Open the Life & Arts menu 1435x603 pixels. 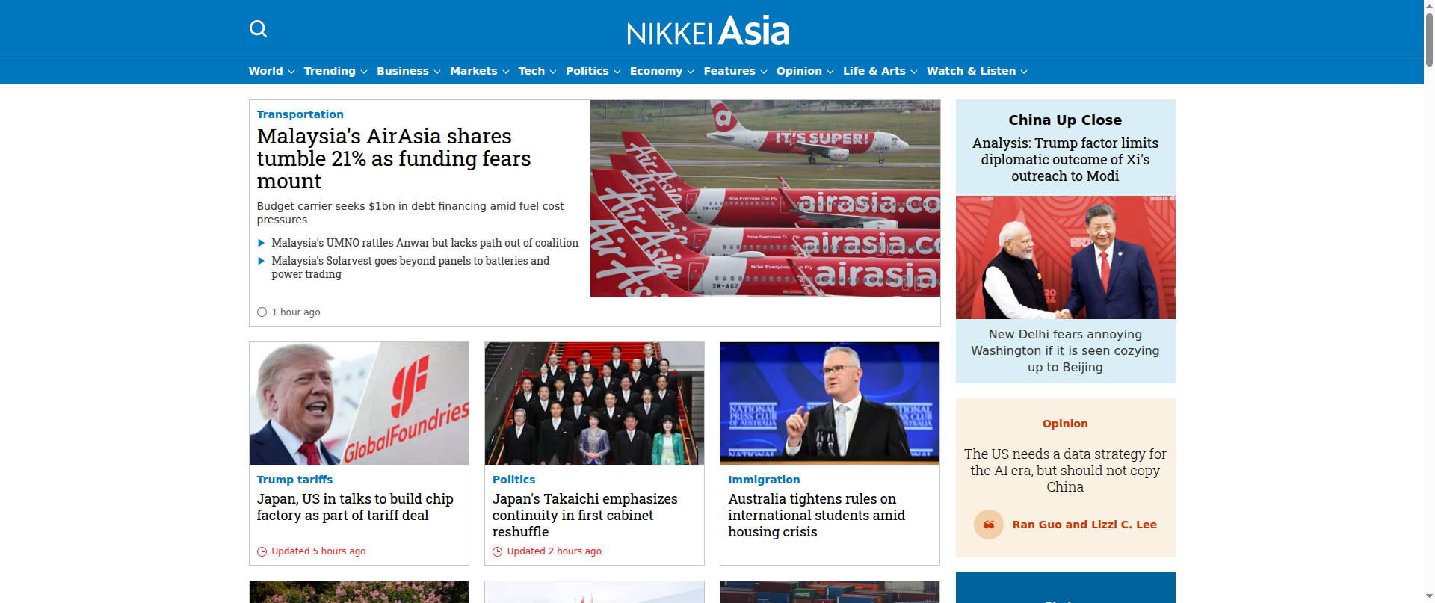point(874,71)
